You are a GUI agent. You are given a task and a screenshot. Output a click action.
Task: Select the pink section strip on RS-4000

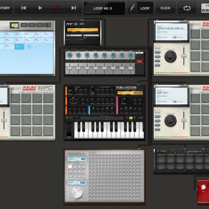[x=117, y=105]
